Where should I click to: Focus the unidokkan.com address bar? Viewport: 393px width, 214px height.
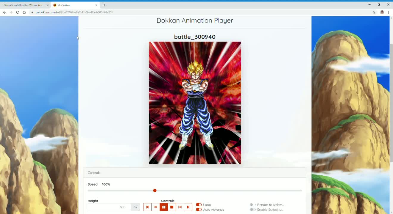(199, 12)
